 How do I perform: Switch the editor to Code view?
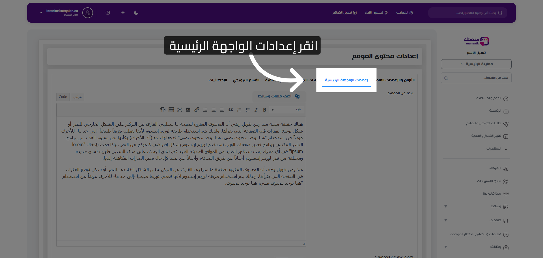coord(63,97)
